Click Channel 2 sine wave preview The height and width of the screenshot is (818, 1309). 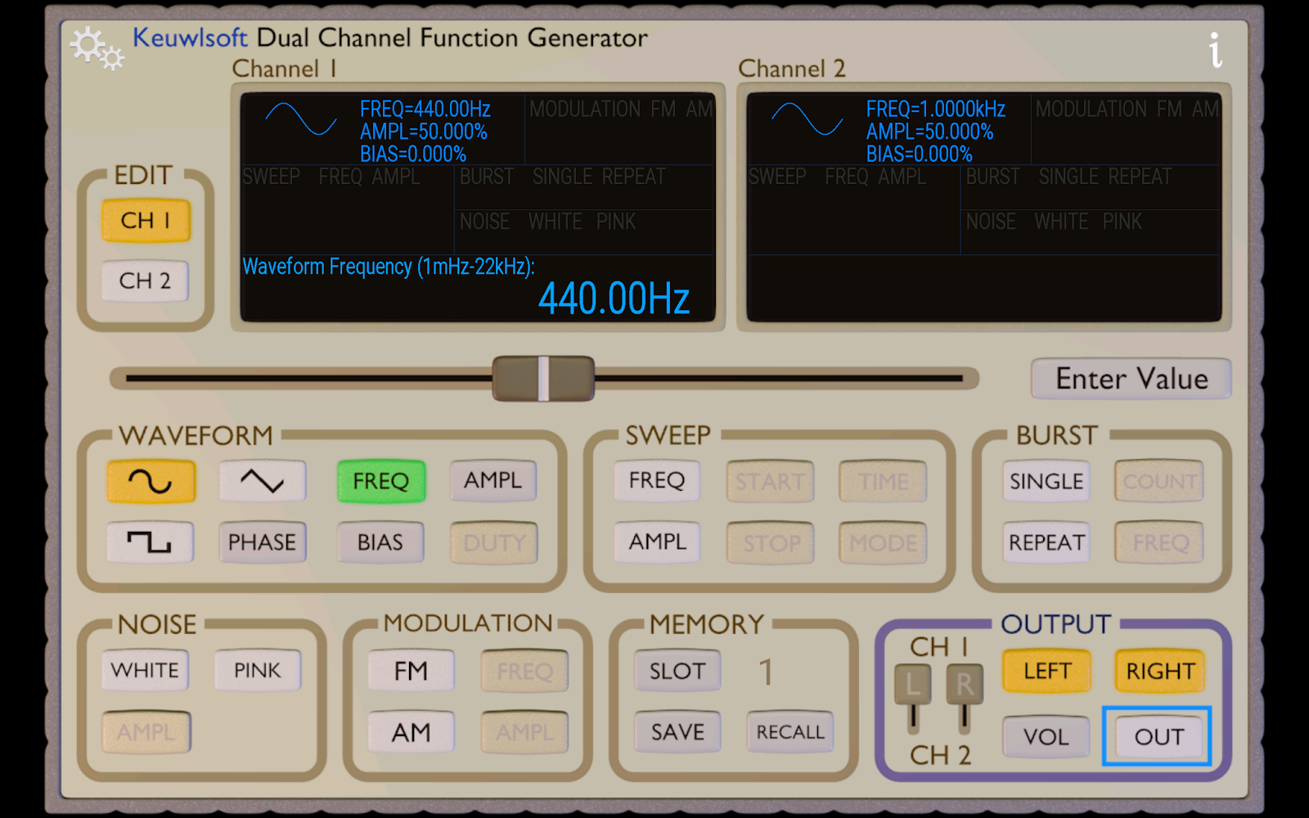[x=807, y=119]
